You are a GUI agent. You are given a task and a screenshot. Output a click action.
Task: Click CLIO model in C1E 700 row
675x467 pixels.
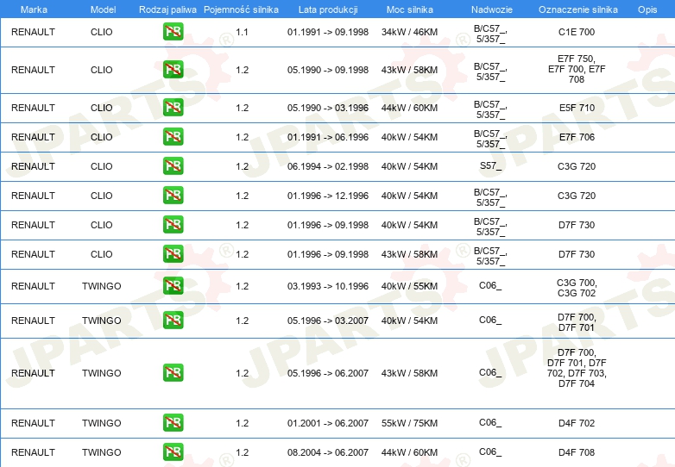coord(102,32)
